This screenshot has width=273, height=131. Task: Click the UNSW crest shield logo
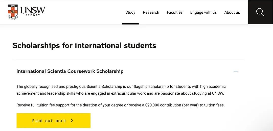point(13,12)
